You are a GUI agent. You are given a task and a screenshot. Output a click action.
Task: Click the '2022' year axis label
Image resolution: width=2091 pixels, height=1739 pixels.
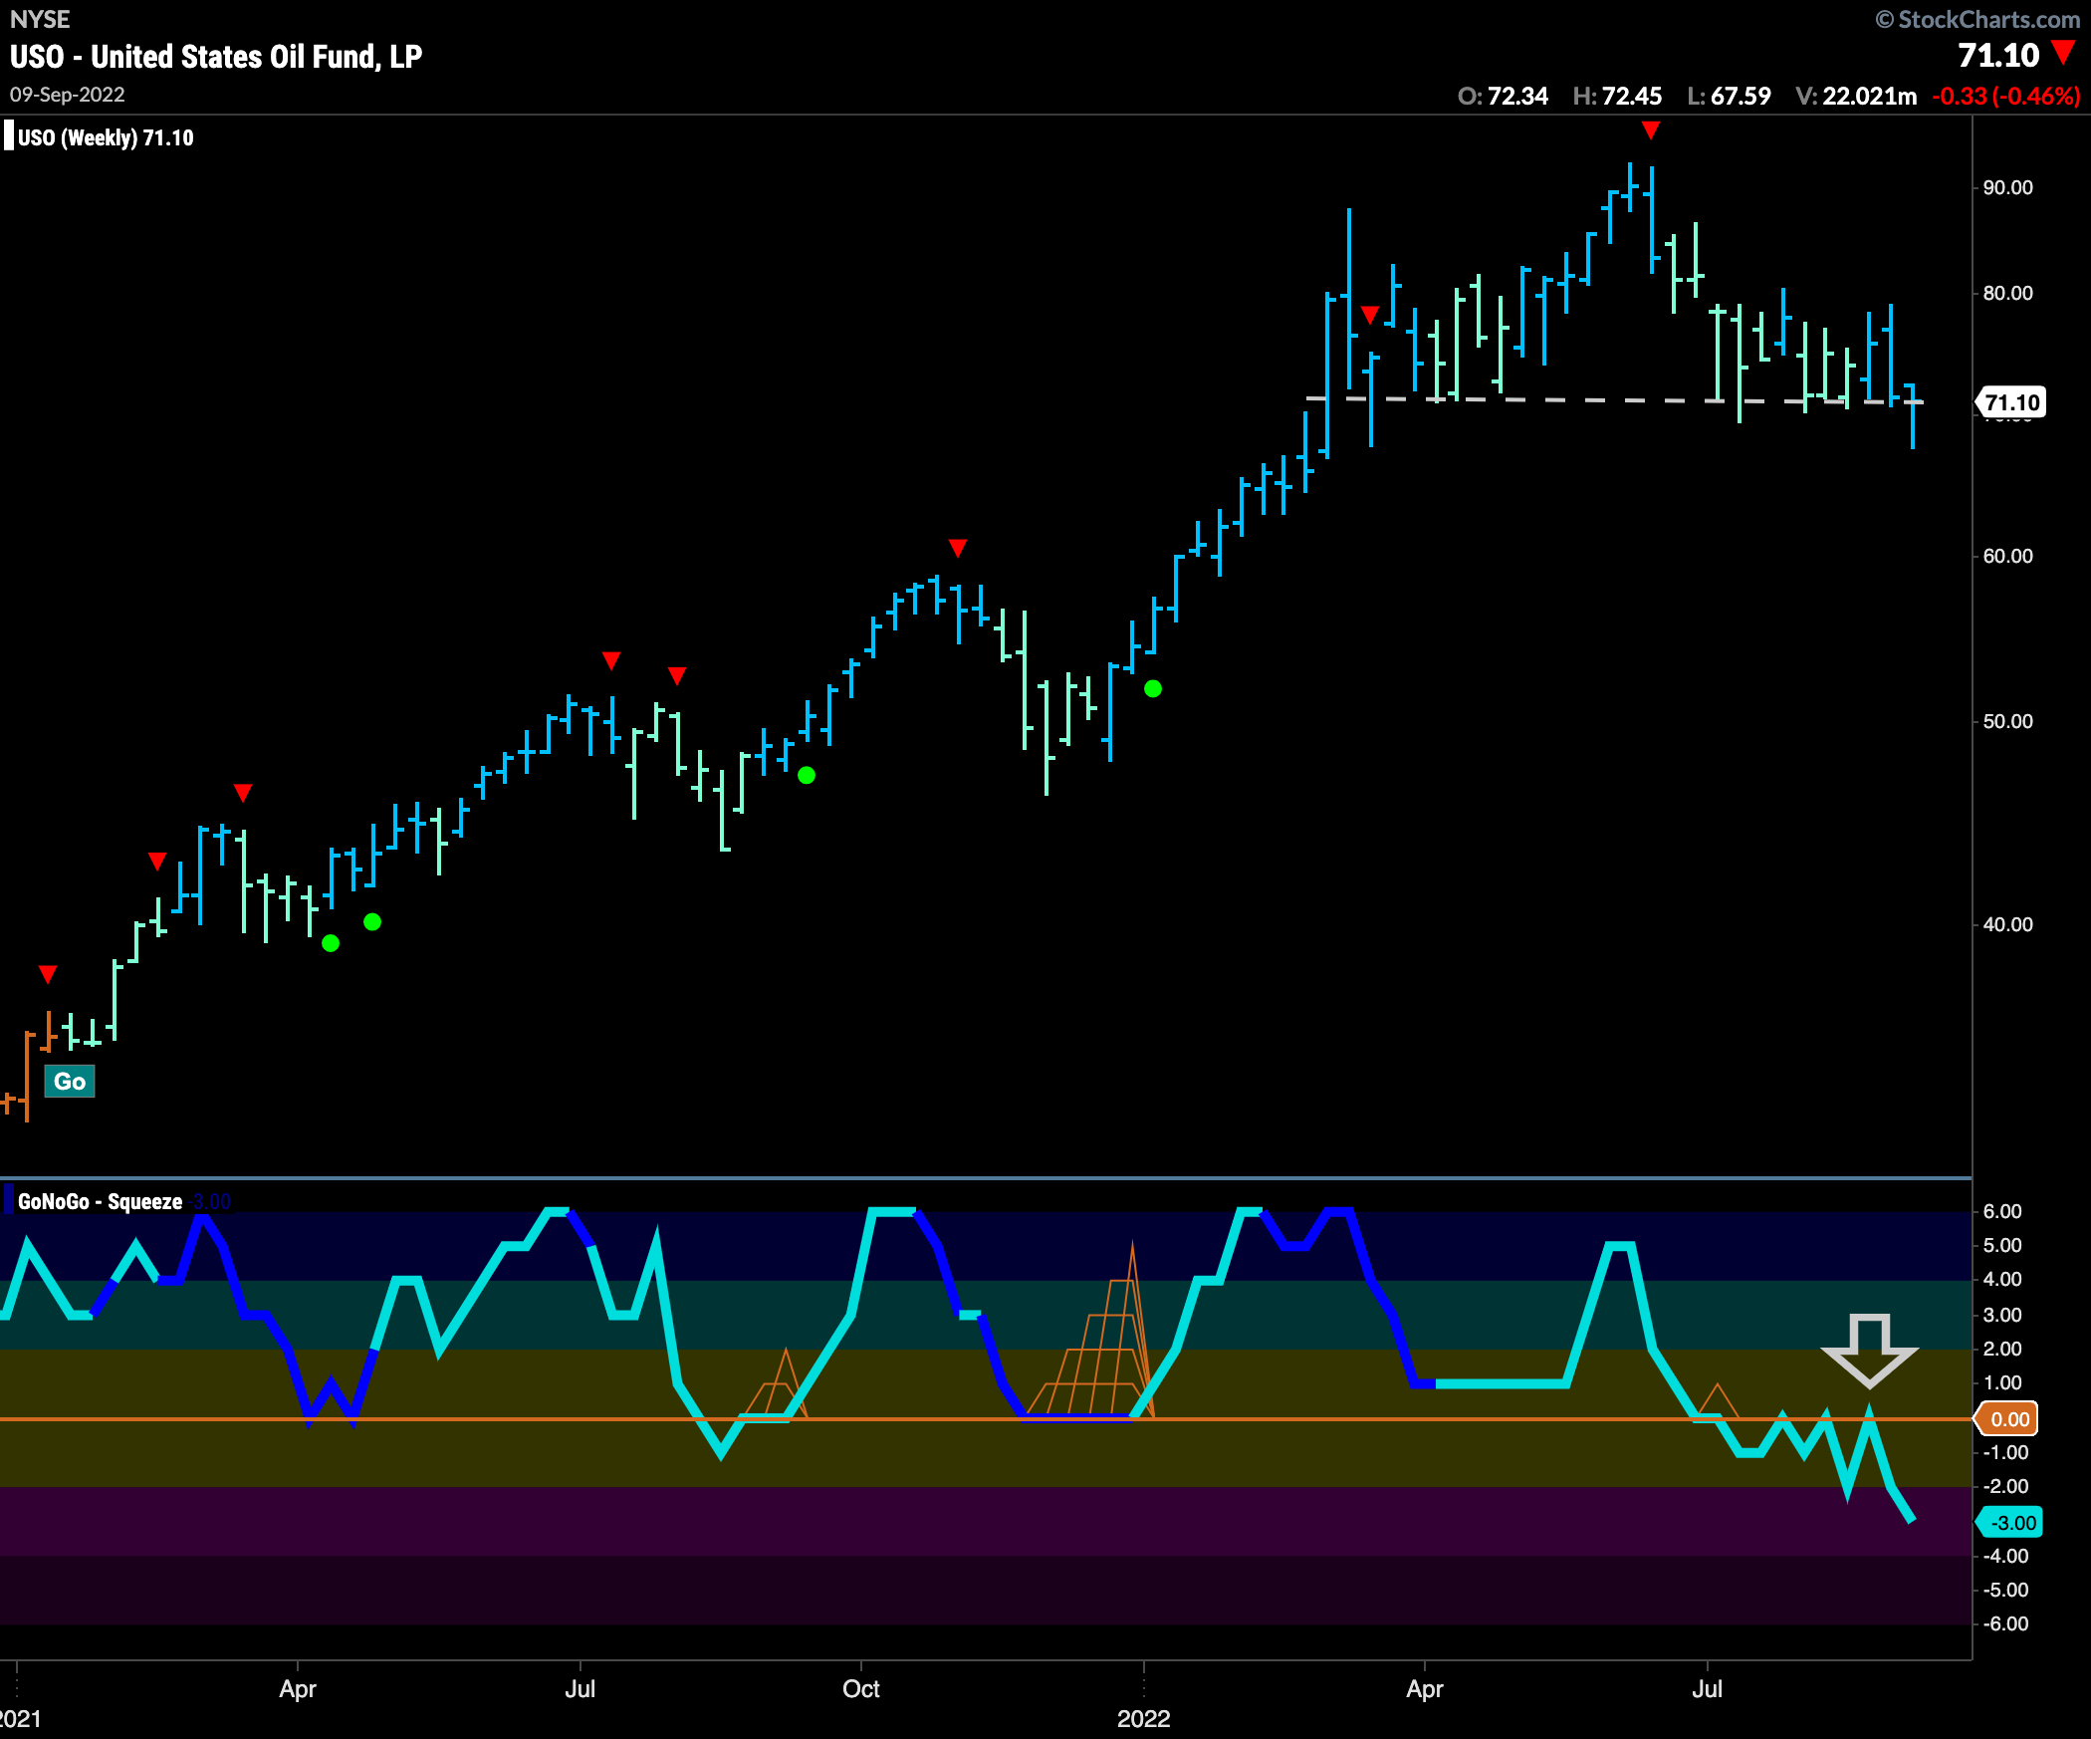click(x=1143, y=1718)
